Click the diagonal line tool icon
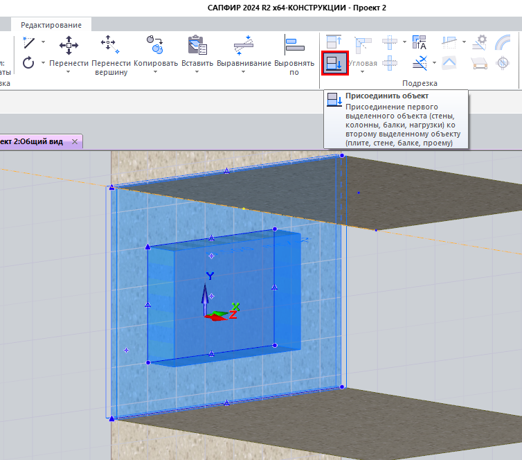This screenshot has width=522, height=460. pyautogui.click(x=28, y=42)
